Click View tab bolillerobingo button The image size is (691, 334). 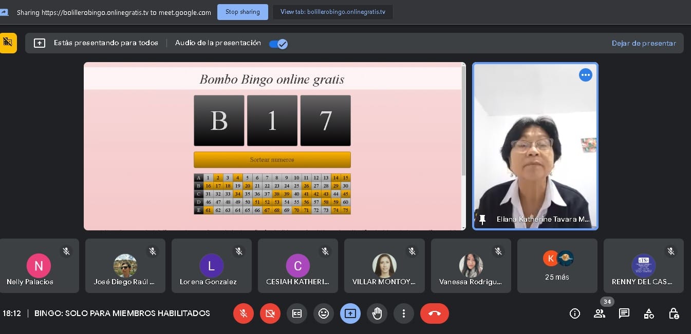point(333,12)
